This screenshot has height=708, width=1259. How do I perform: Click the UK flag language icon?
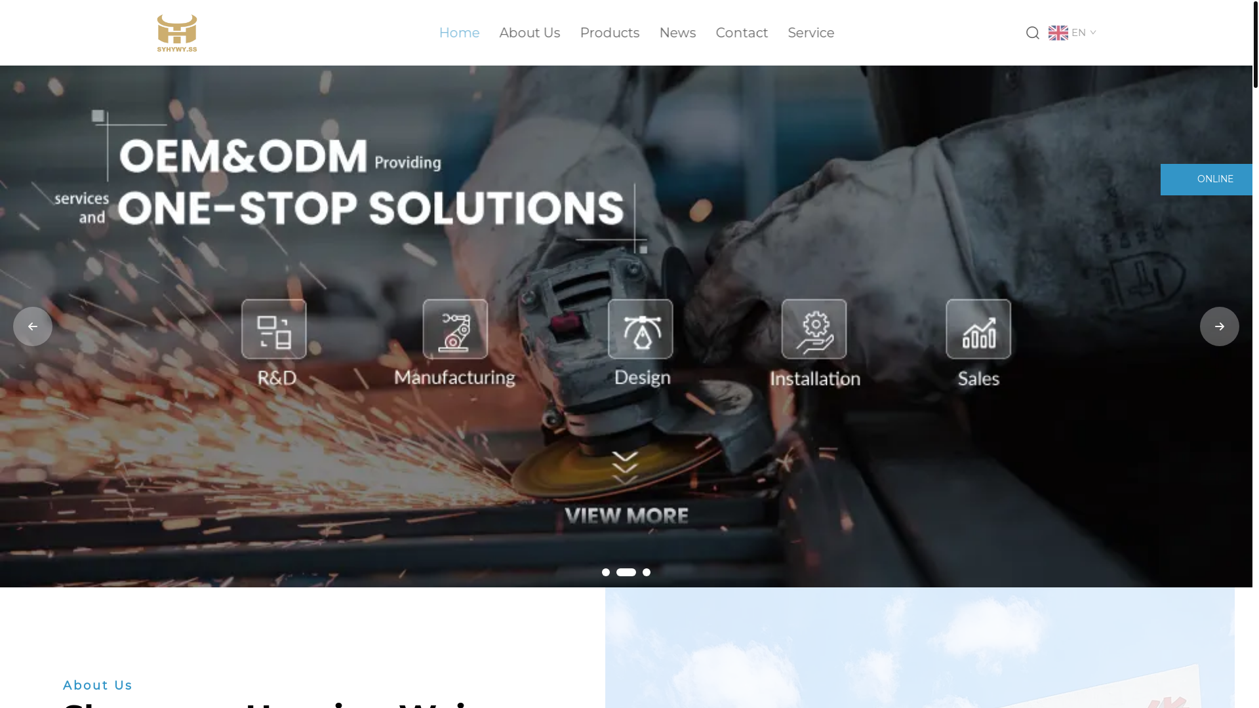[x=1058, y=33]
